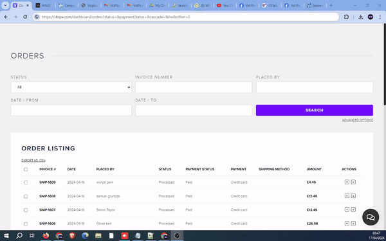The height and width of the screenshot is (241, 386).
Task: Open the browser profile avatar
Action: click(371, 17)
